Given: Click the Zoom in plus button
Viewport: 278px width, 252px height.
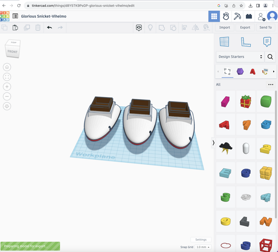Looking at the screenshot, I should pyautogui.click(x=7, y=87).
